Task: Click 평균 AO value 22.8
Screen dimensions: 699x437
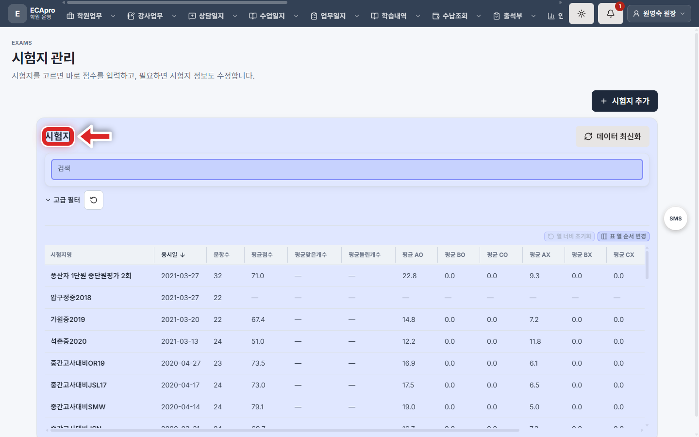Action: [x=410, y=276]
